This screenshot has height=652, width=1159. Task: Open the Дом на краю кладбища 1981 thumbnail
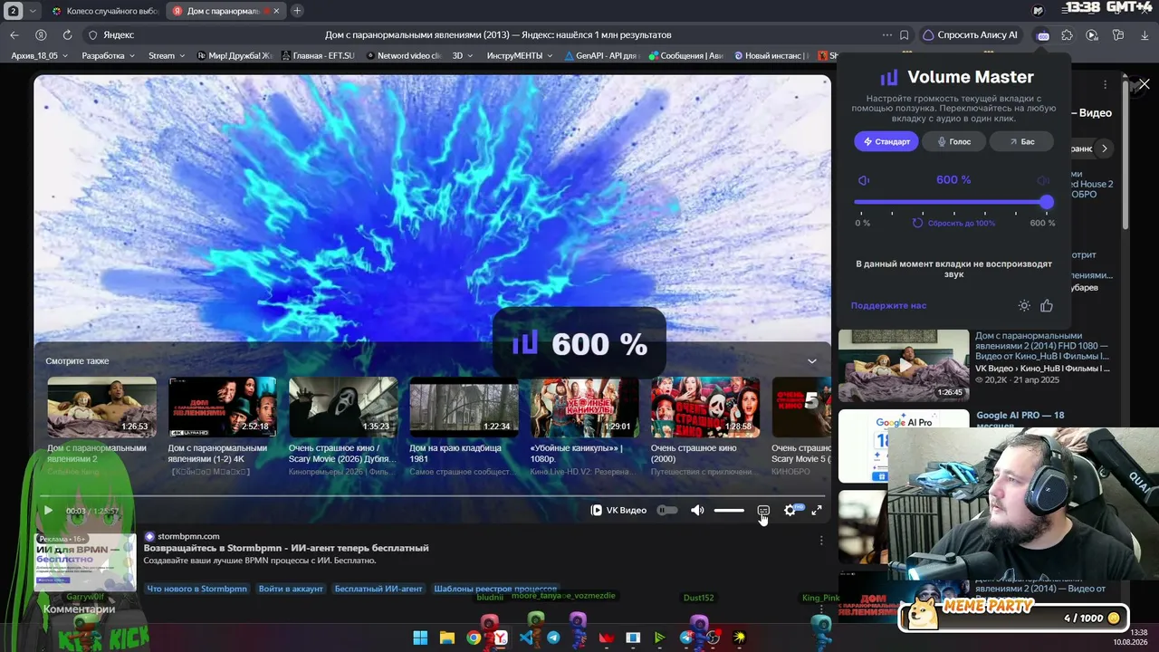(464, 407)
